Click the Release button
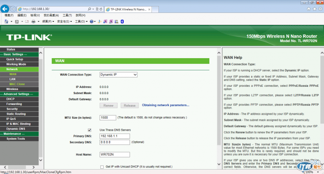The image size is (324, 174). tap(130, 105)
